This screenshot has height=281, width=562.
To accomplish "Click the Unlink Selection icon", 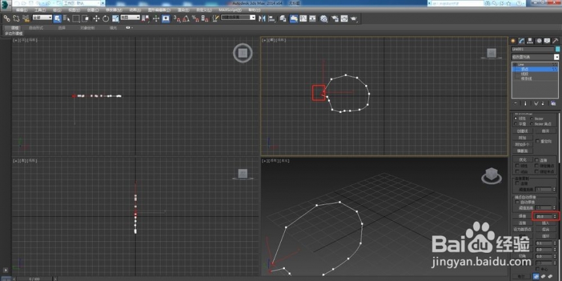I will [16, 18].
